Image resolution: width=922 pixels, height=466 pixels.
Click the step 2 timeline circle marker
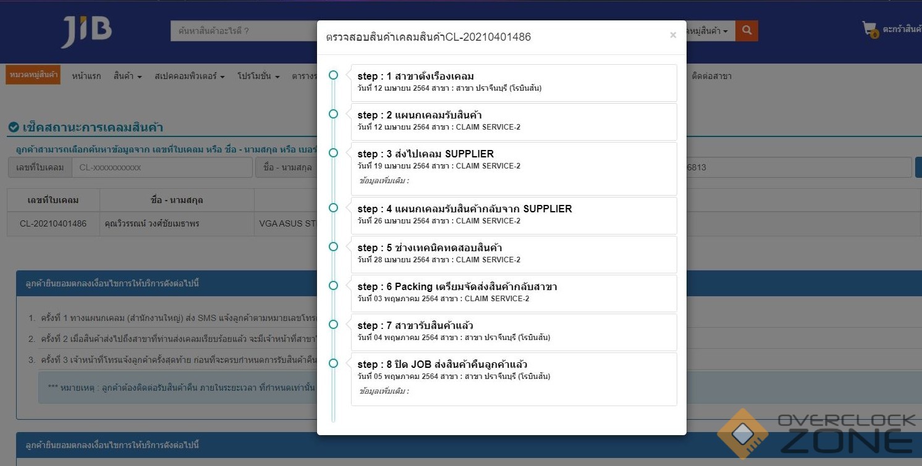(x=333, y=114)
